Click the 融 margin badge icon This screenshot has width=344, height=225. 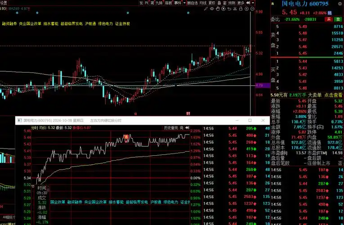pyautogui.click(x=330, y=13)
